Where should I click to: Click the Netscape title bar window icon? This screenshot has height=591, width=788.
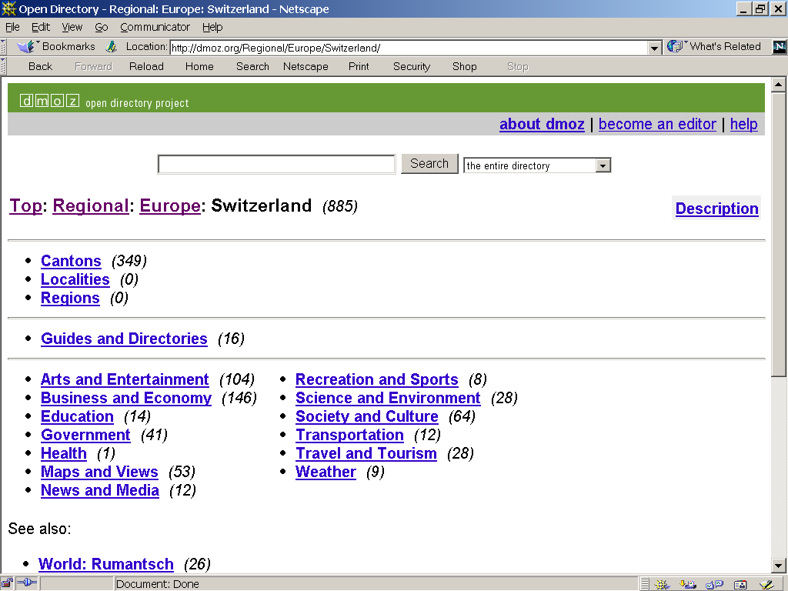click(x=8, y=8)
